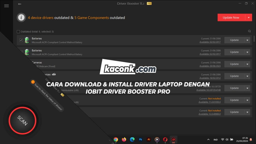256x144 pixels.
Task: Update the component available 9.0.30729.4148
Action: coord(234,88)
